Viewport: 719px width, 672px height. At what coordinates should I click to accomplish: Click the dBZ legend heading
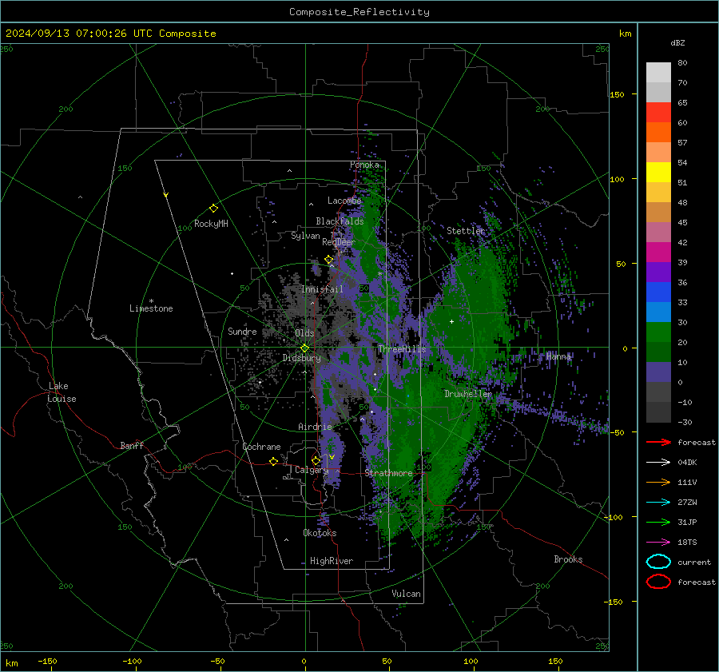(677, 43)
